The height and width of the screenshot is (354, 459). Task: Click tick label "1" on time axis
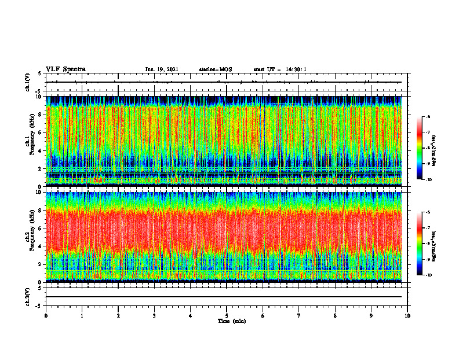coord(82,316)
